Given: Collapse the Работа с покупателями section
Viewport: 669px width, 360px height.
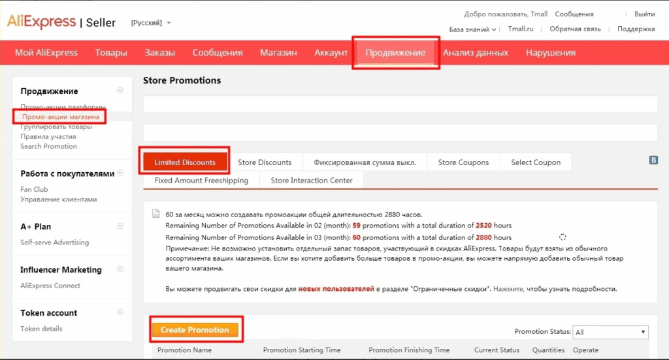Looking at the screenshot, I should pos(120,173).
